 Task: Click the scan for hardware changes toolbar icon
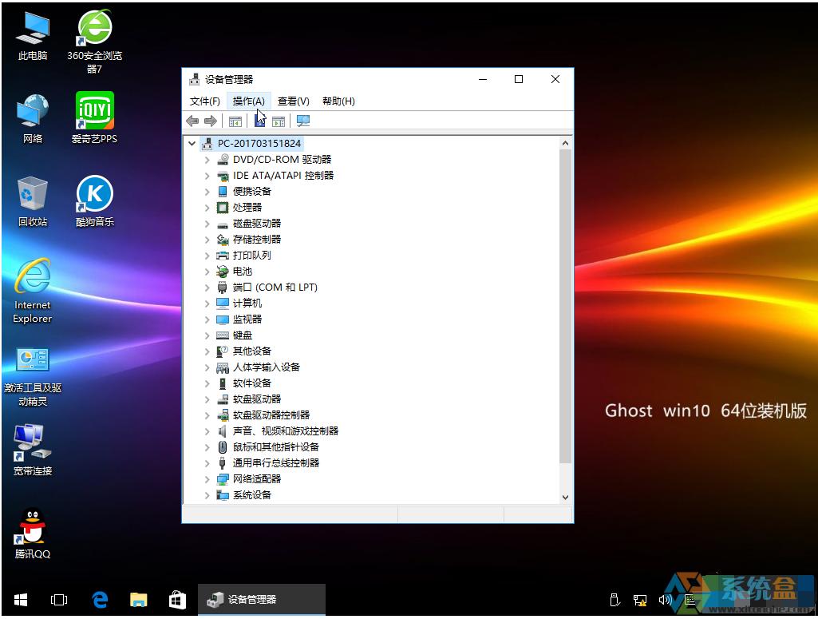303,121
